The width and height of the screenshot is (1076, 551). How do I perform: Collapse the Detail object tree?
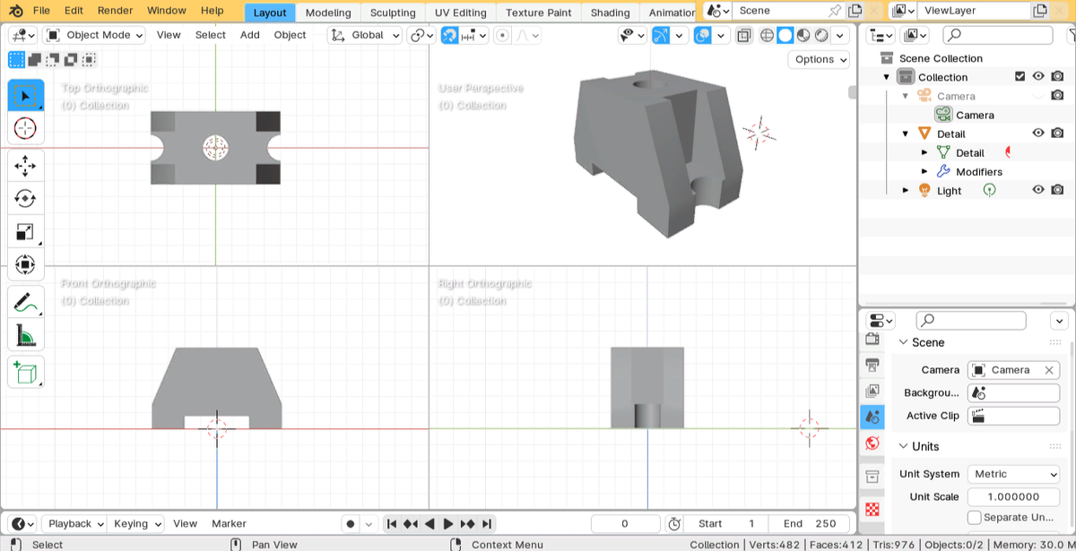(906, 133)
